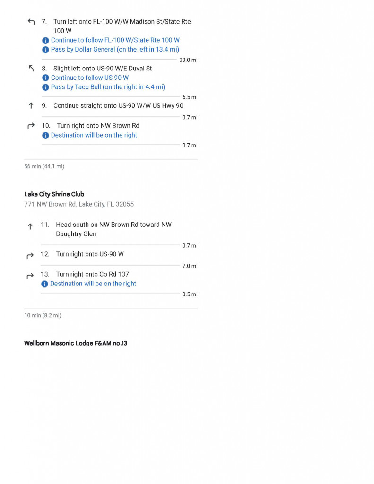Click the 56 min (44.1 mi) summary
The image size is (374, 484).
tap(44, 166)
